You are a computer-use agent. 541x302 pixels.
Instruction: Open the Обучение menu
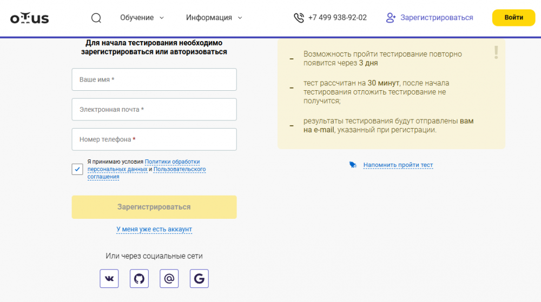137,18
